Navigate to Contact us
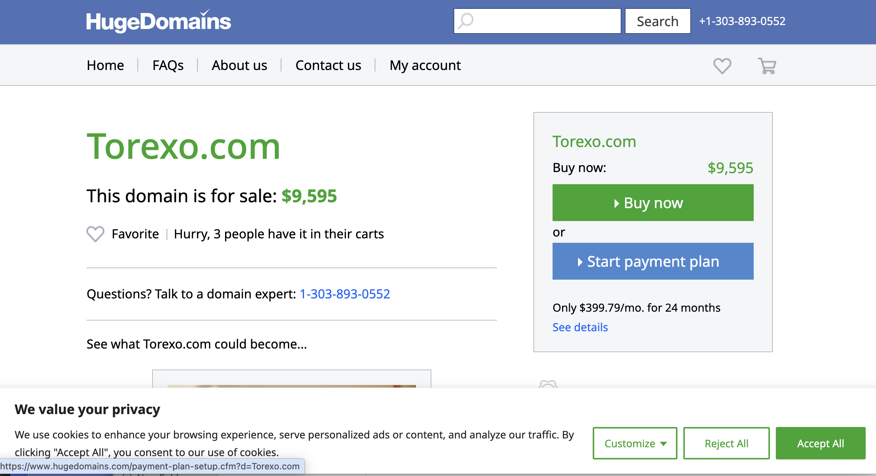This screenshot has width=876, height=476. [x=328, y=65]
